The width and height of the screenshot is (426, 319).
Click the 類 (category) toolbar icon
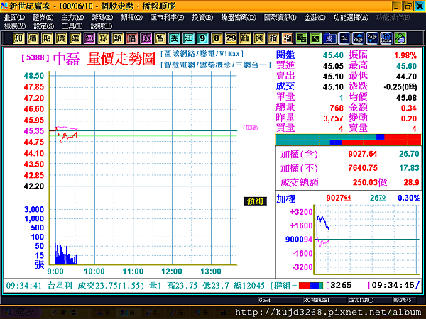[x=117, y=38]
